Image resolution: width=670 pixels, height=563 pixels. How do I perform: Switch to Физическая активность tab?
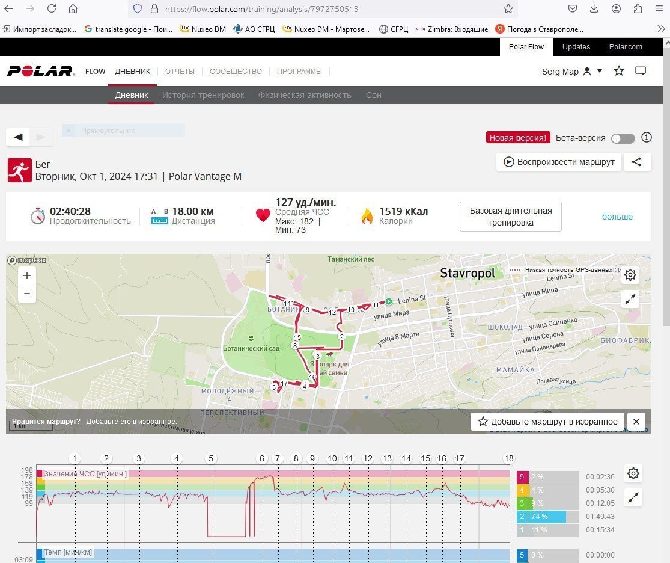point(305,95)
